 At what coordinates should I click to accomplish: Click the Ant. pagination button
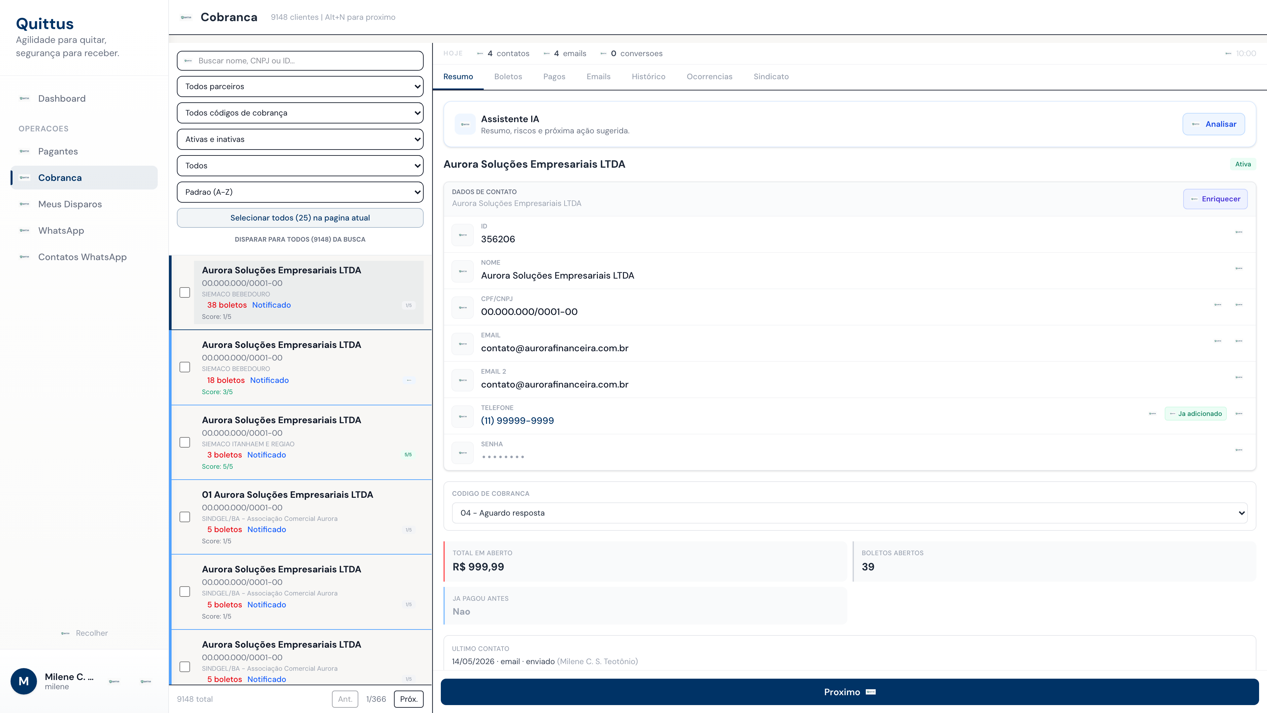[345, 699]
